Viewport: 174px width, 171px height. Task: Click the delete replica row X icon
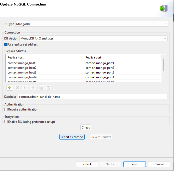click(17, 88)
